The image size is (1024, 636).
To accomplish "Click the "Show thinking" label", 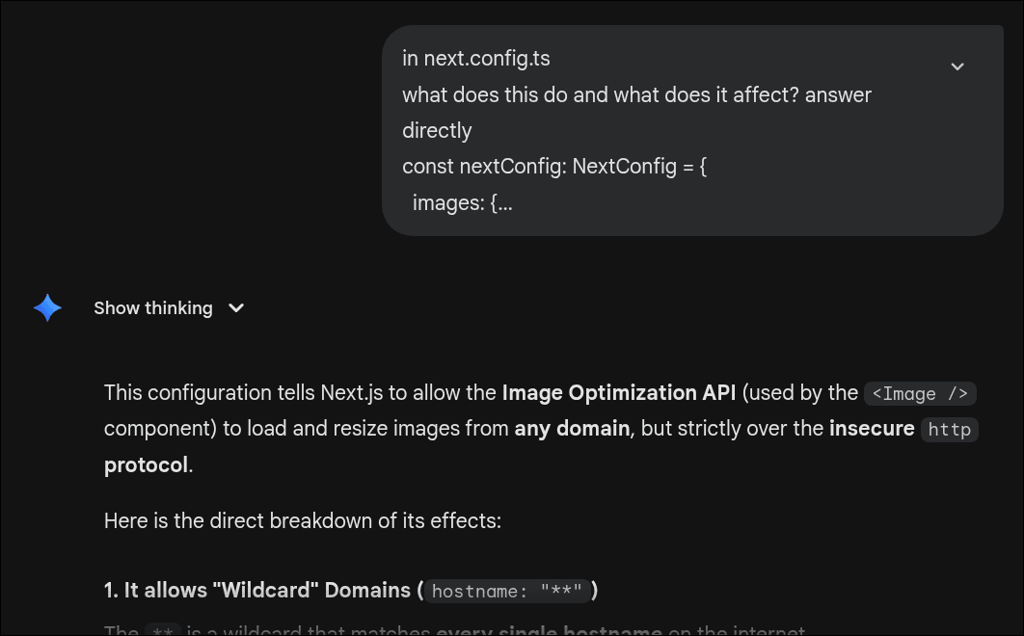I will pos(152,308).
